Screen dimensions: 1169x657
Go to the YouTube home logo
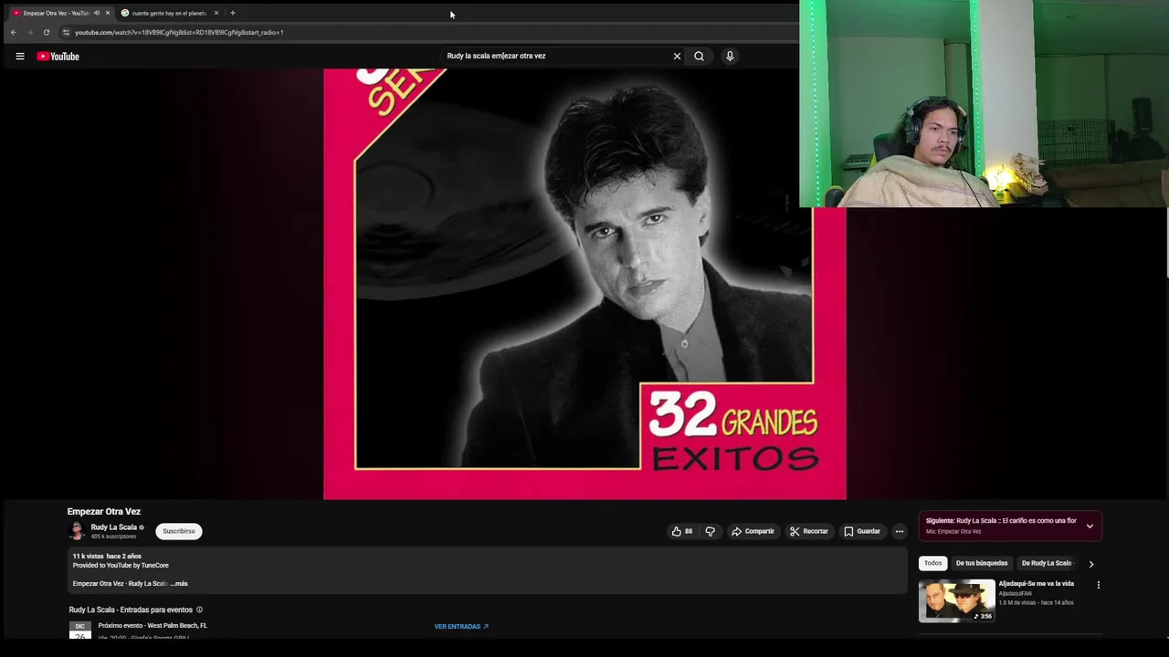[x=58, y=57]
